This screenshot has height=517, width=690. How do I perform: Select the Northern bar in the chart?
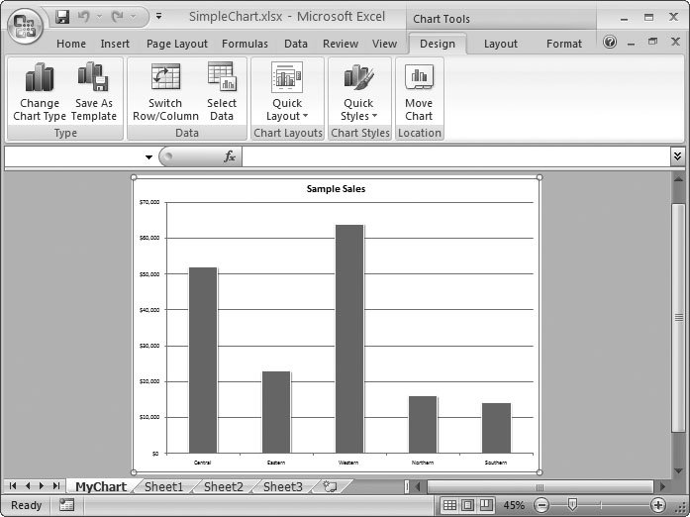[x=423, y=425]
